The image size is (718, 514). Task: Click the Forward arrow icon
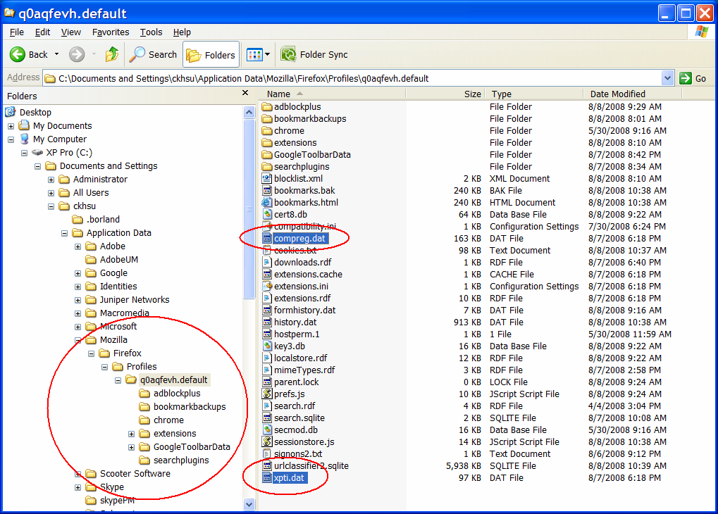click(77, 54)
